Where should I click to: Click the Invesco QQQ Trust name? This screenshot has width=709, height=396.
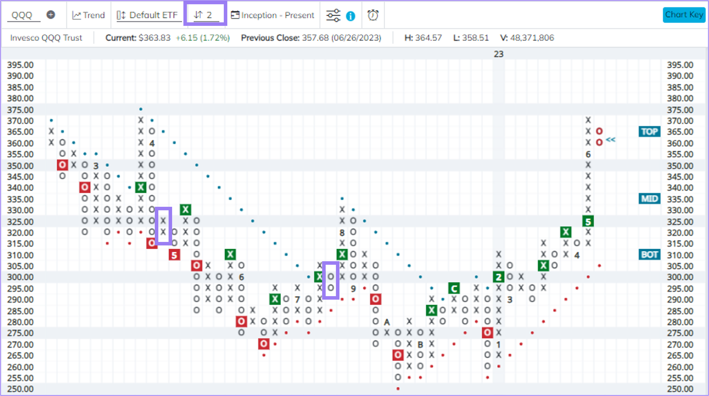[46, 38]
